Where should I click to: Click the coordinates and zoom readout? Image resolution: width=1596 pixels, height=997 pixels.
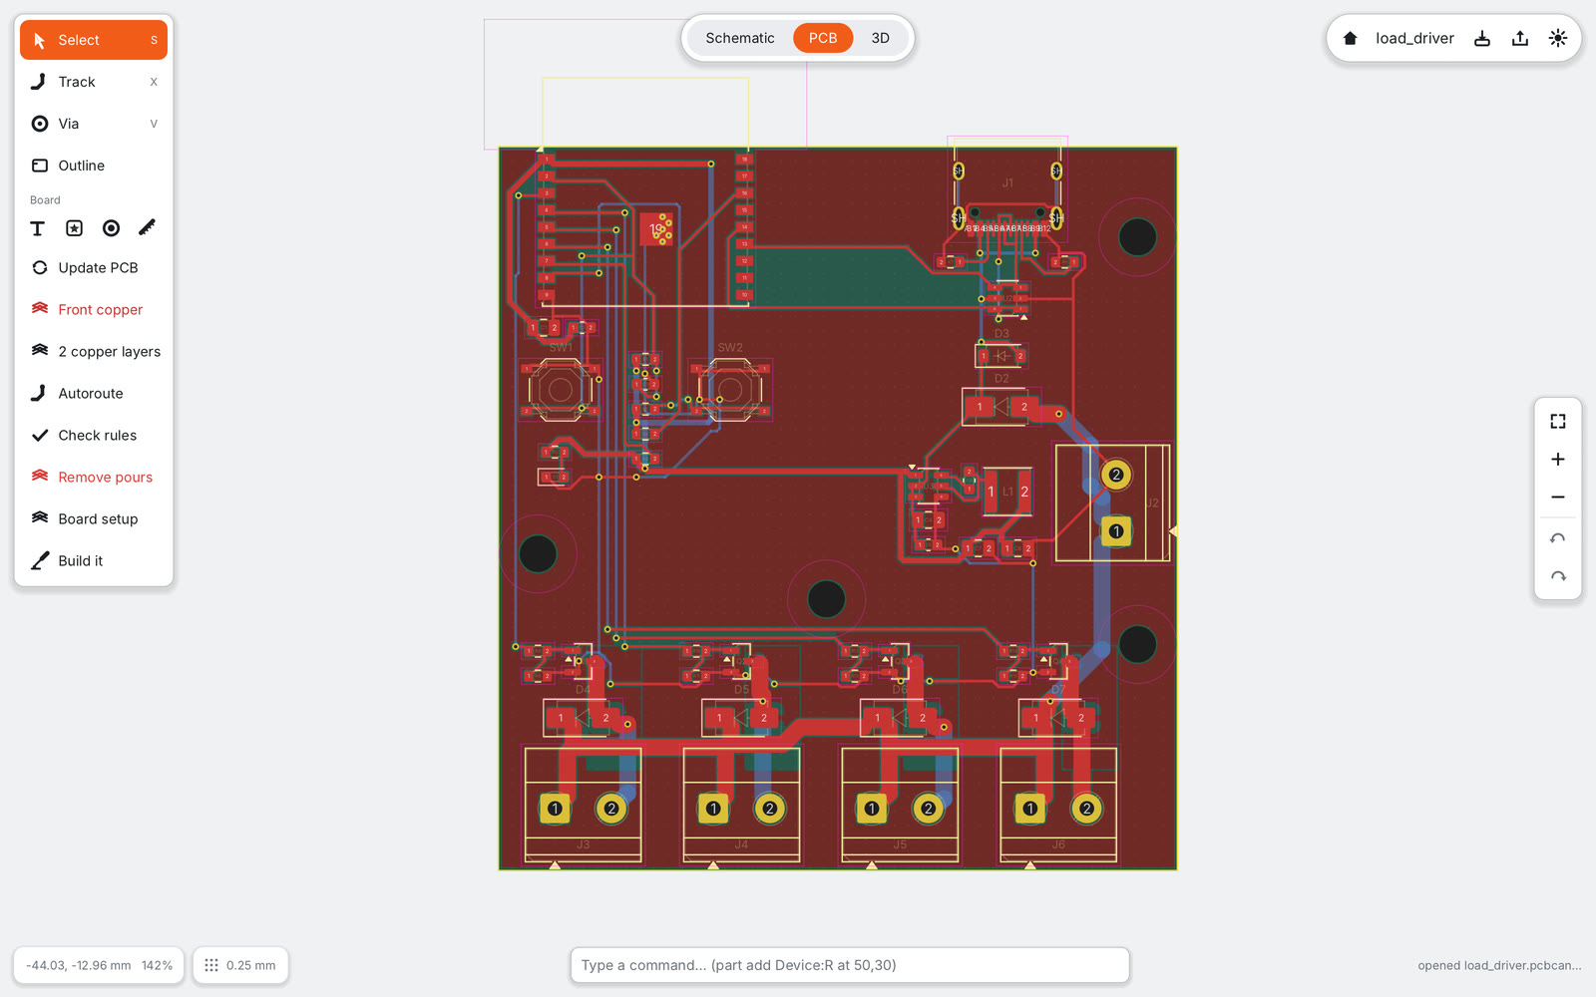99,965
